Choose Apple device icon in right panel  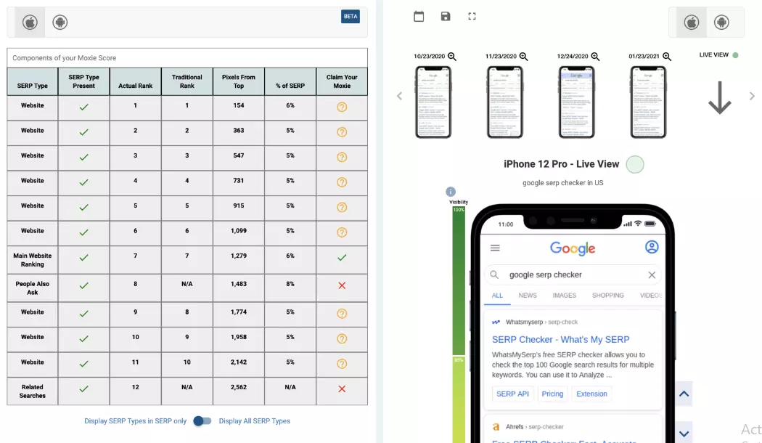[x=692, y=23]
